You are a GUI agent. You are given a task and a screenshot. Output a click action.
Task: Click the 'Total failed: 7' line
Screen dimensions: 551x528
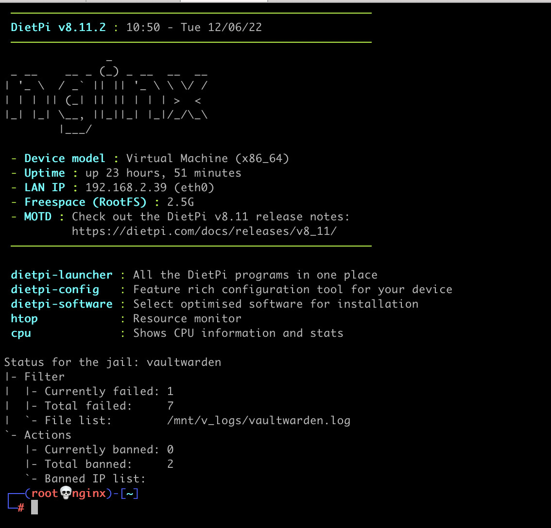tap(99, 406)
